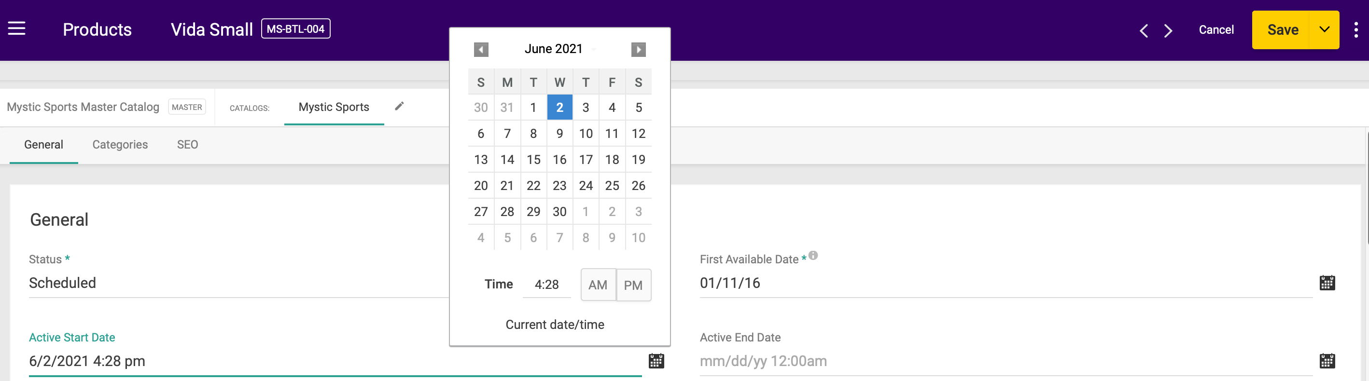Select June 6 in the calendar

coord(481,133)
